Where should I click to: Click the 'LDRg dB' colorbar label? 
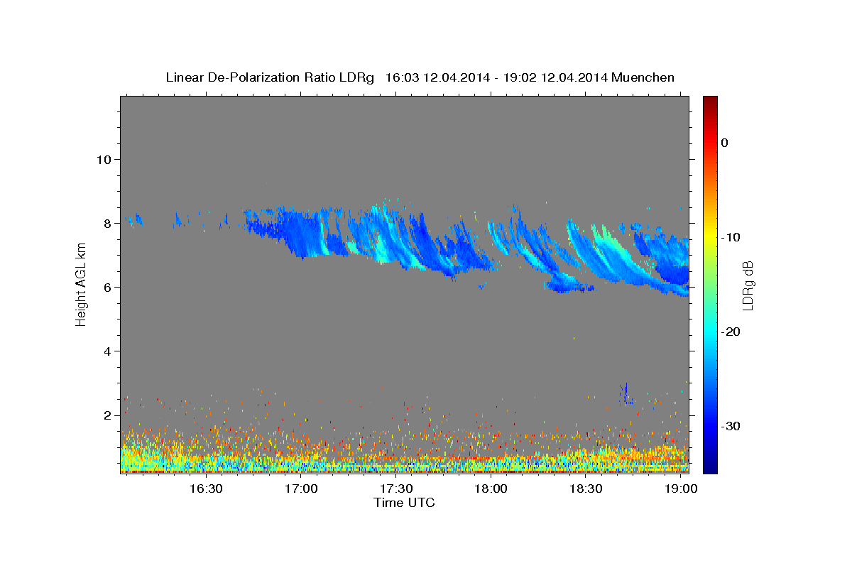point(747,285)
